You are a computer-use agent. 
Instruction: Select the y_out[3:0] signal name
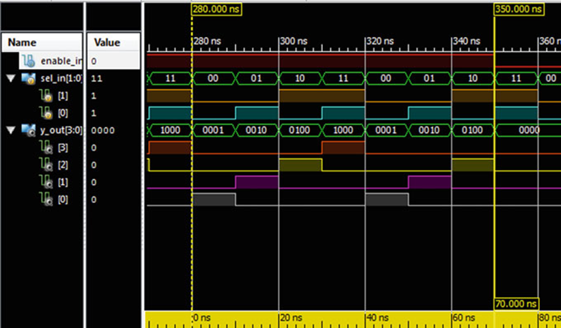(x=61, y=131)
